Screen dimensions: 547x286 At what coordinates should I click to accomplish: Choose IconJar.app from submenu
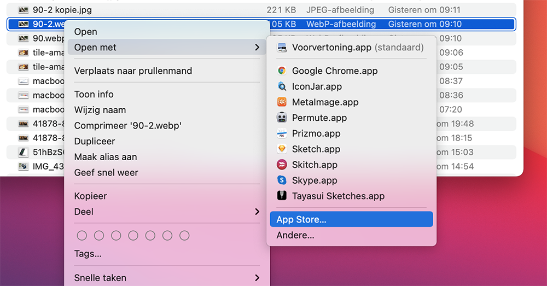[351, 86]
